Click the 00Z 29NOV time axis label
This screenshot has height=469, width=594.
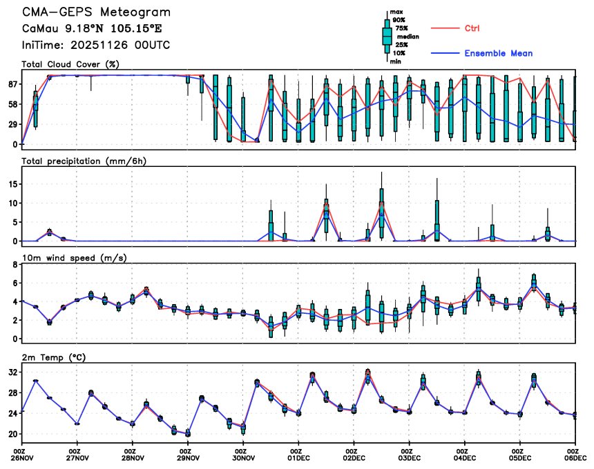(x=188, y=455)
